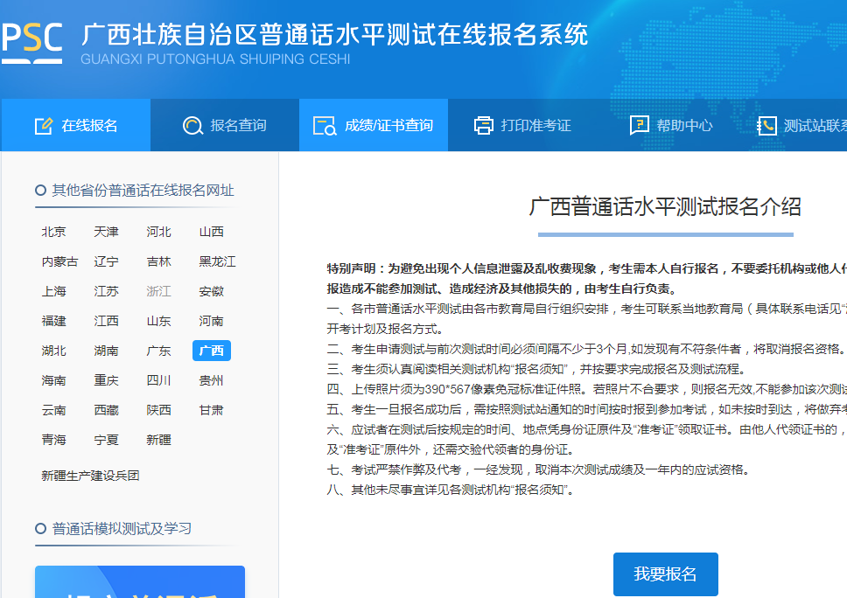Click the 我要报名 button
The height and width of the screenshot is (598, 847).
665,574
